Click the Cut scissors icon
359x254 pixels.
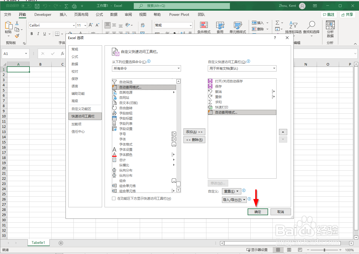click(17, 23)
